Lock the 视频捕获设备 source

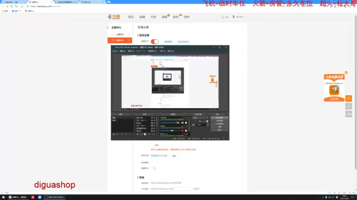[x=154, y=128]
